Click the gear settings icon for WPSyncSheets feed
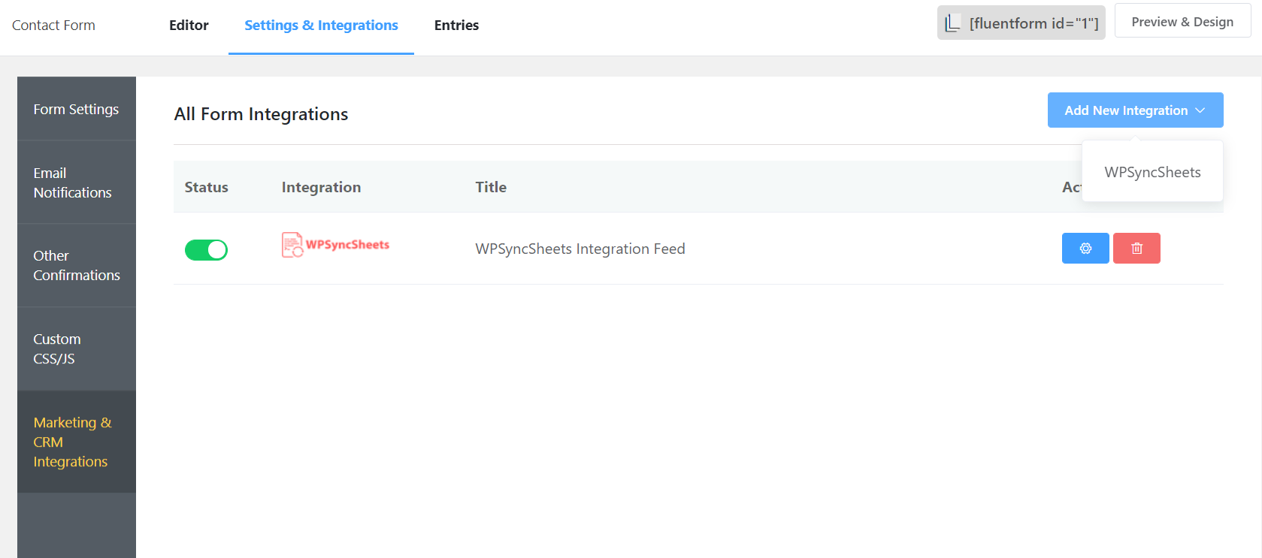This screenshot has height=558, width=1262. (x=1085, y=249)
